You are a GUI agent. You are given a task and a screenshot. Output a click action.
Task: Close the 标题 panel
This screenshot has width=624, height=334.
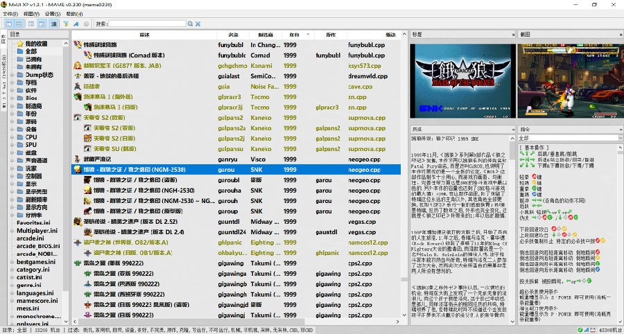click(512, 35)
